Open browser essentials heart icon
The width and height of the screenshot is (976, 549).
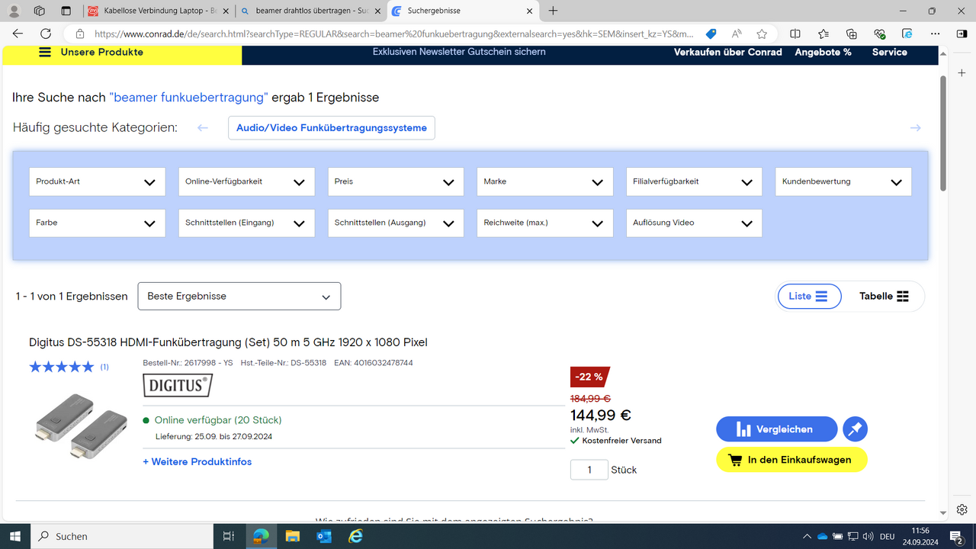tap(879, 34)
